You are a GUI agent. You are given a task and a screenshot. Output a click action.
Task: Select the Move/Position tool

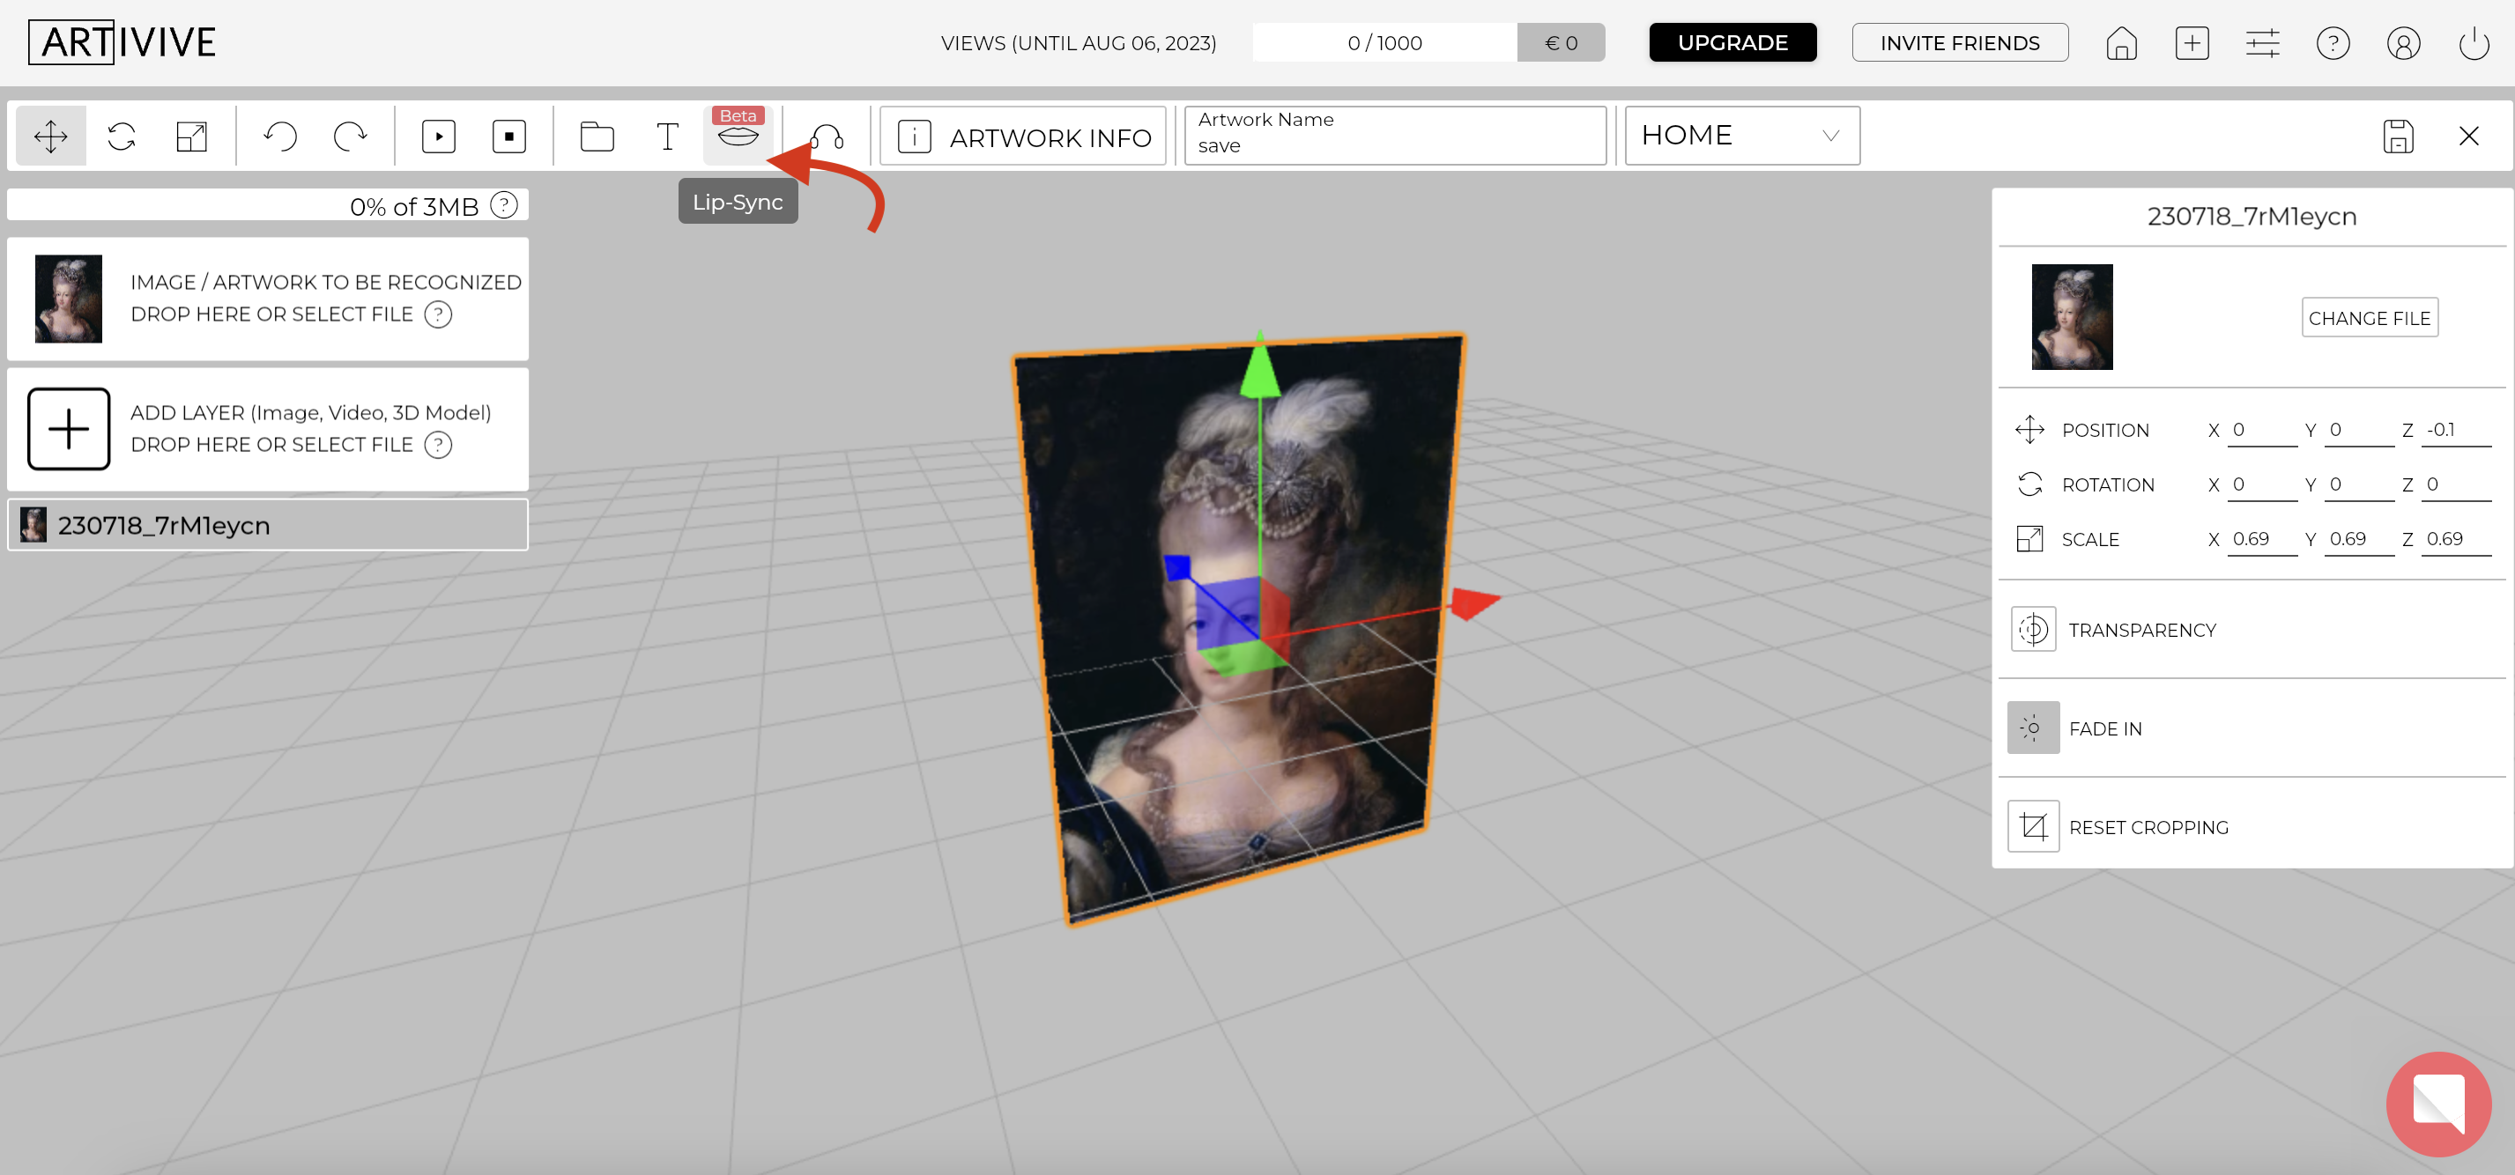coord(51,136)
